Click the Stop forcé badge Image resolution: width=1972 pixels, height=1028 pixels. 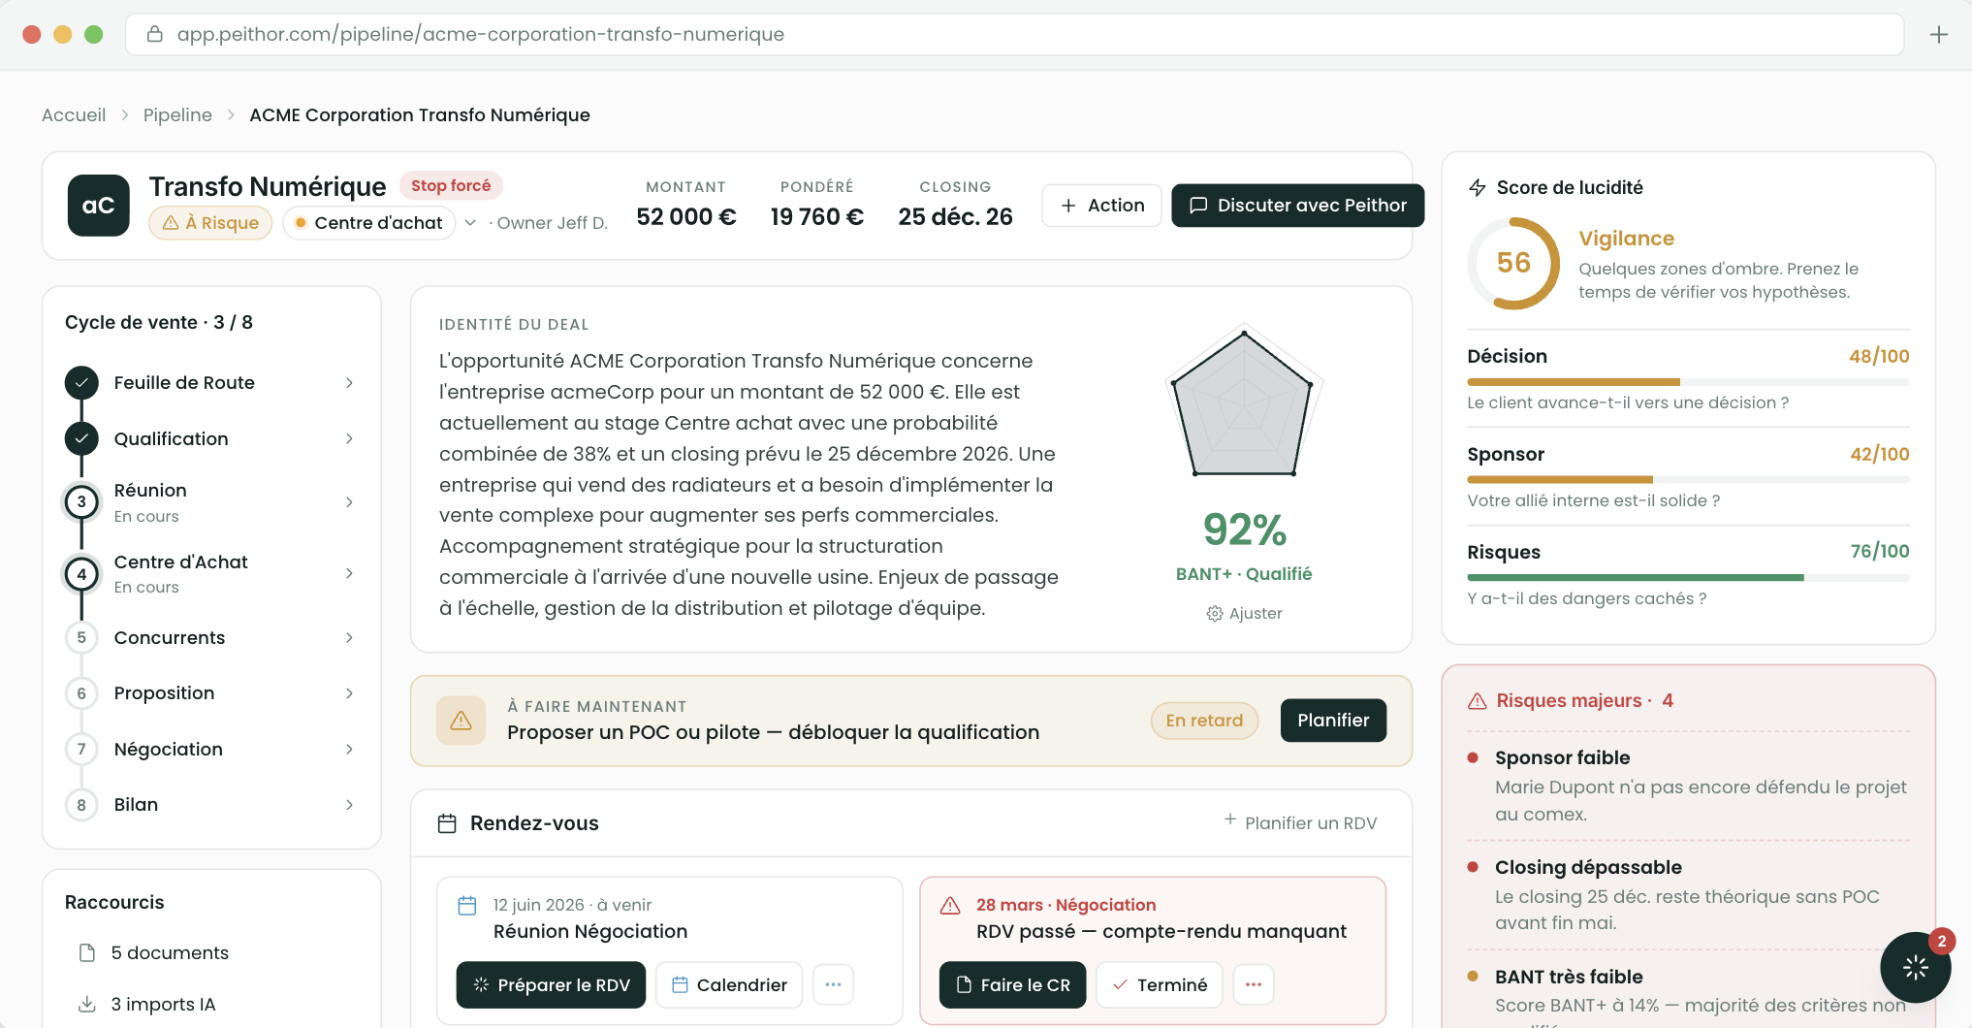pyautogui.click(x=451, y=185)
